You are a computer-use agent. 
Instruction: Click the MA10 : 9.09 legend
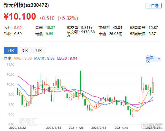tap(44, 58)
